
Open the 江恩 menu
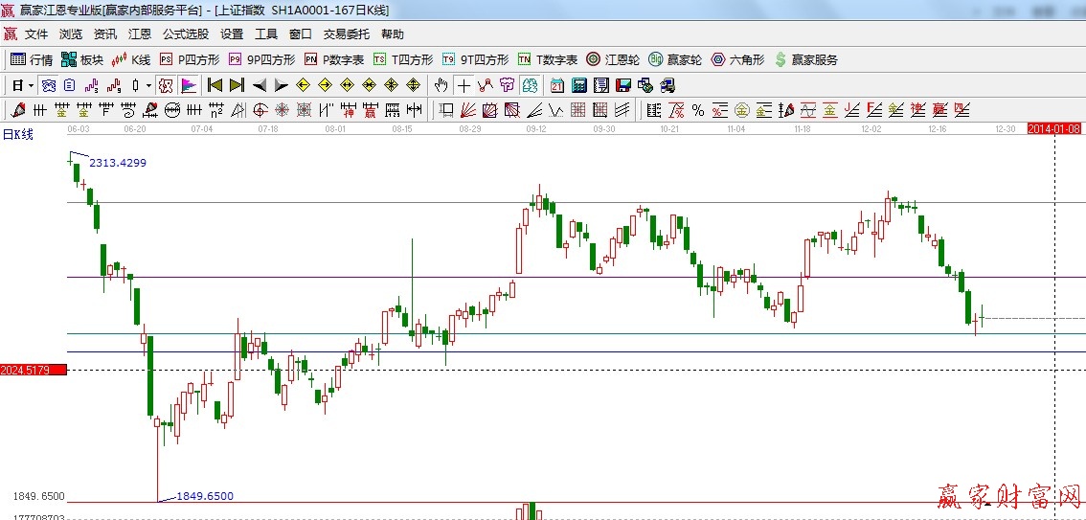(140, 34)
